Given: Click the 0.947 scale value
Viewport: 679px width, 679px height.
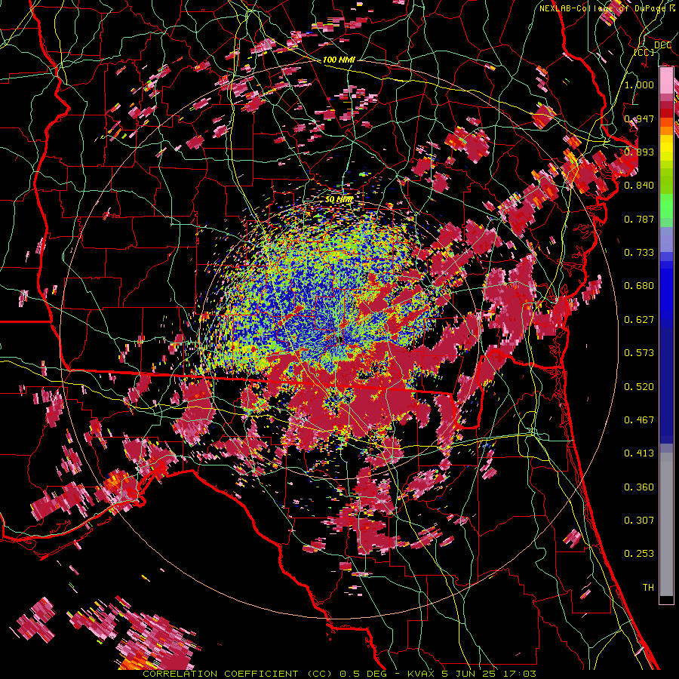Looking at the screenshot, I should tap(639, 118).
